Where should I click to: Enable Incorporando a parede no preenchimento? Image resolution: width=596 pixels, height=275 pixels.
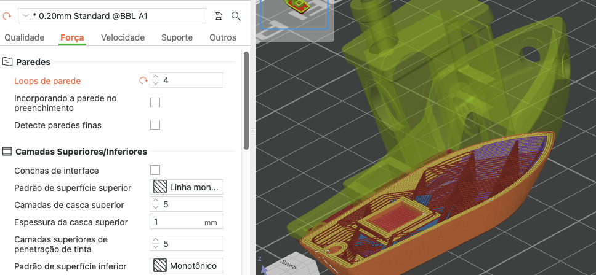pyautogui.click(x=155, y=103)
